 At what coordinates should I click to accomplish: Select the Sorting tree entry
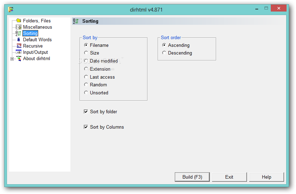click(x=30, y=33)
